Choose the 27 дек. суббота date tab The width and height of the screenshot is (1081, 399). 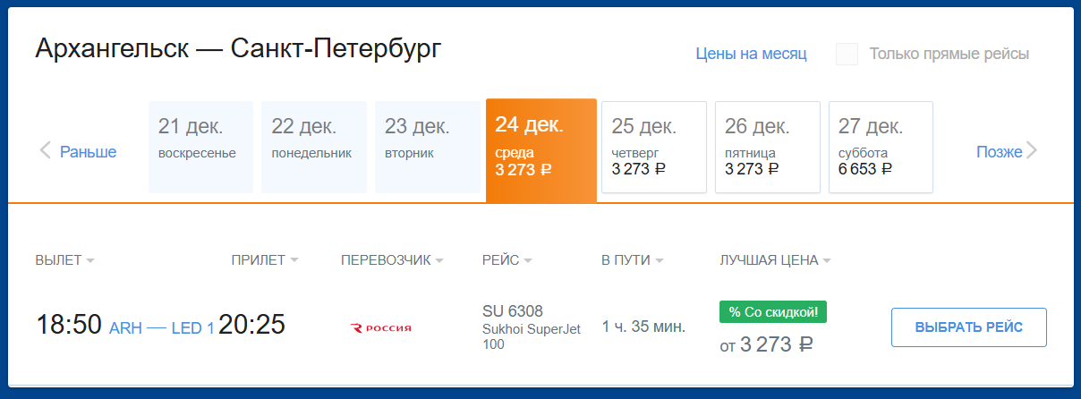click(x=881, y=147)
